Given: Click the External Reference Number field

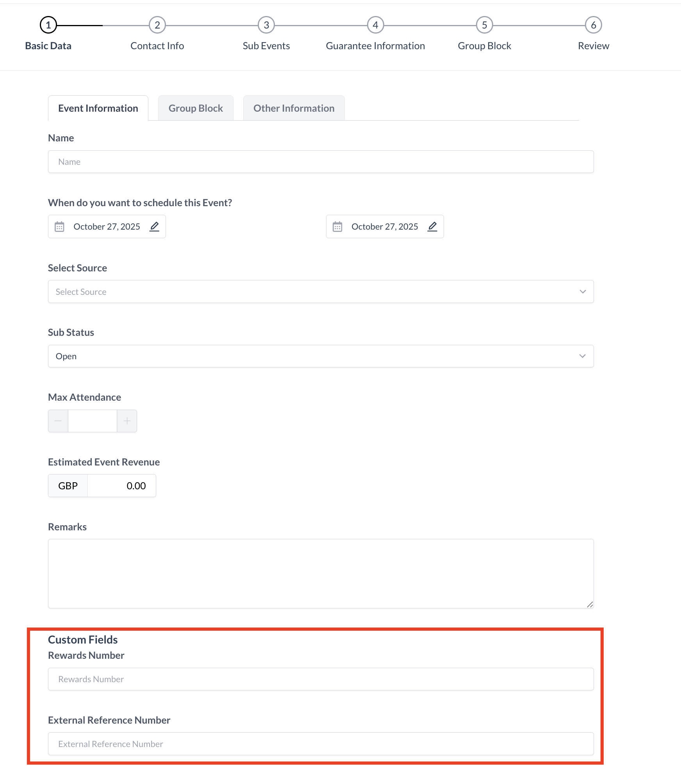Looking at the screenshot, I should [x=320, y=744].
